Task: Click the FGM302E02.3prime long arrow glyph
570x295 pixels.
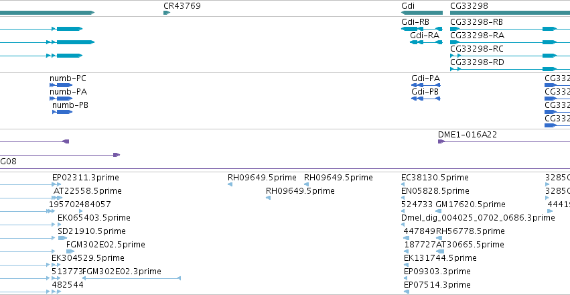Action: pos(131,278)
